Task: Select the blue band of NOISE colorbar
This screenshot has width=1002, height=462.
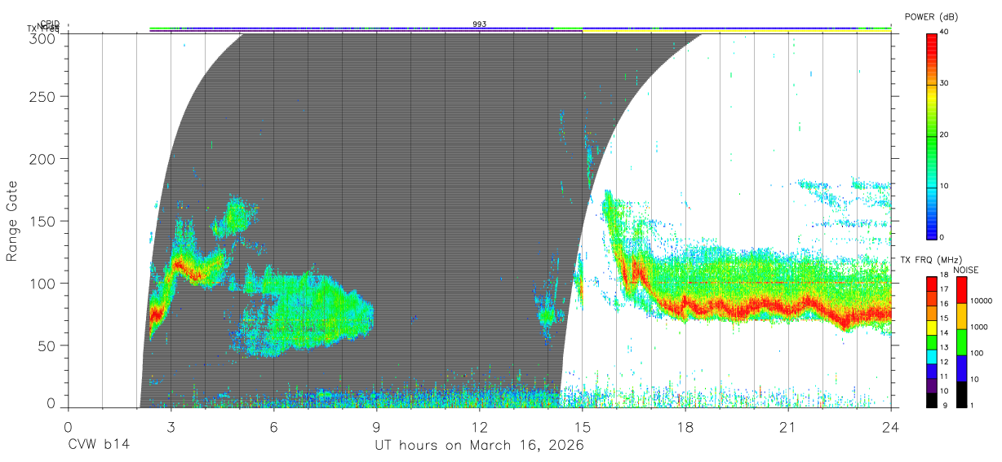Action: tap(960, 368)
